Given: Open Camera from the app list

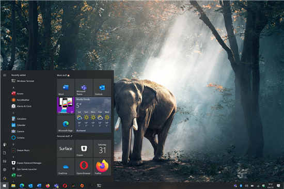Looking at the screenshot, I should pyautogui.click(x=18, y=131).
